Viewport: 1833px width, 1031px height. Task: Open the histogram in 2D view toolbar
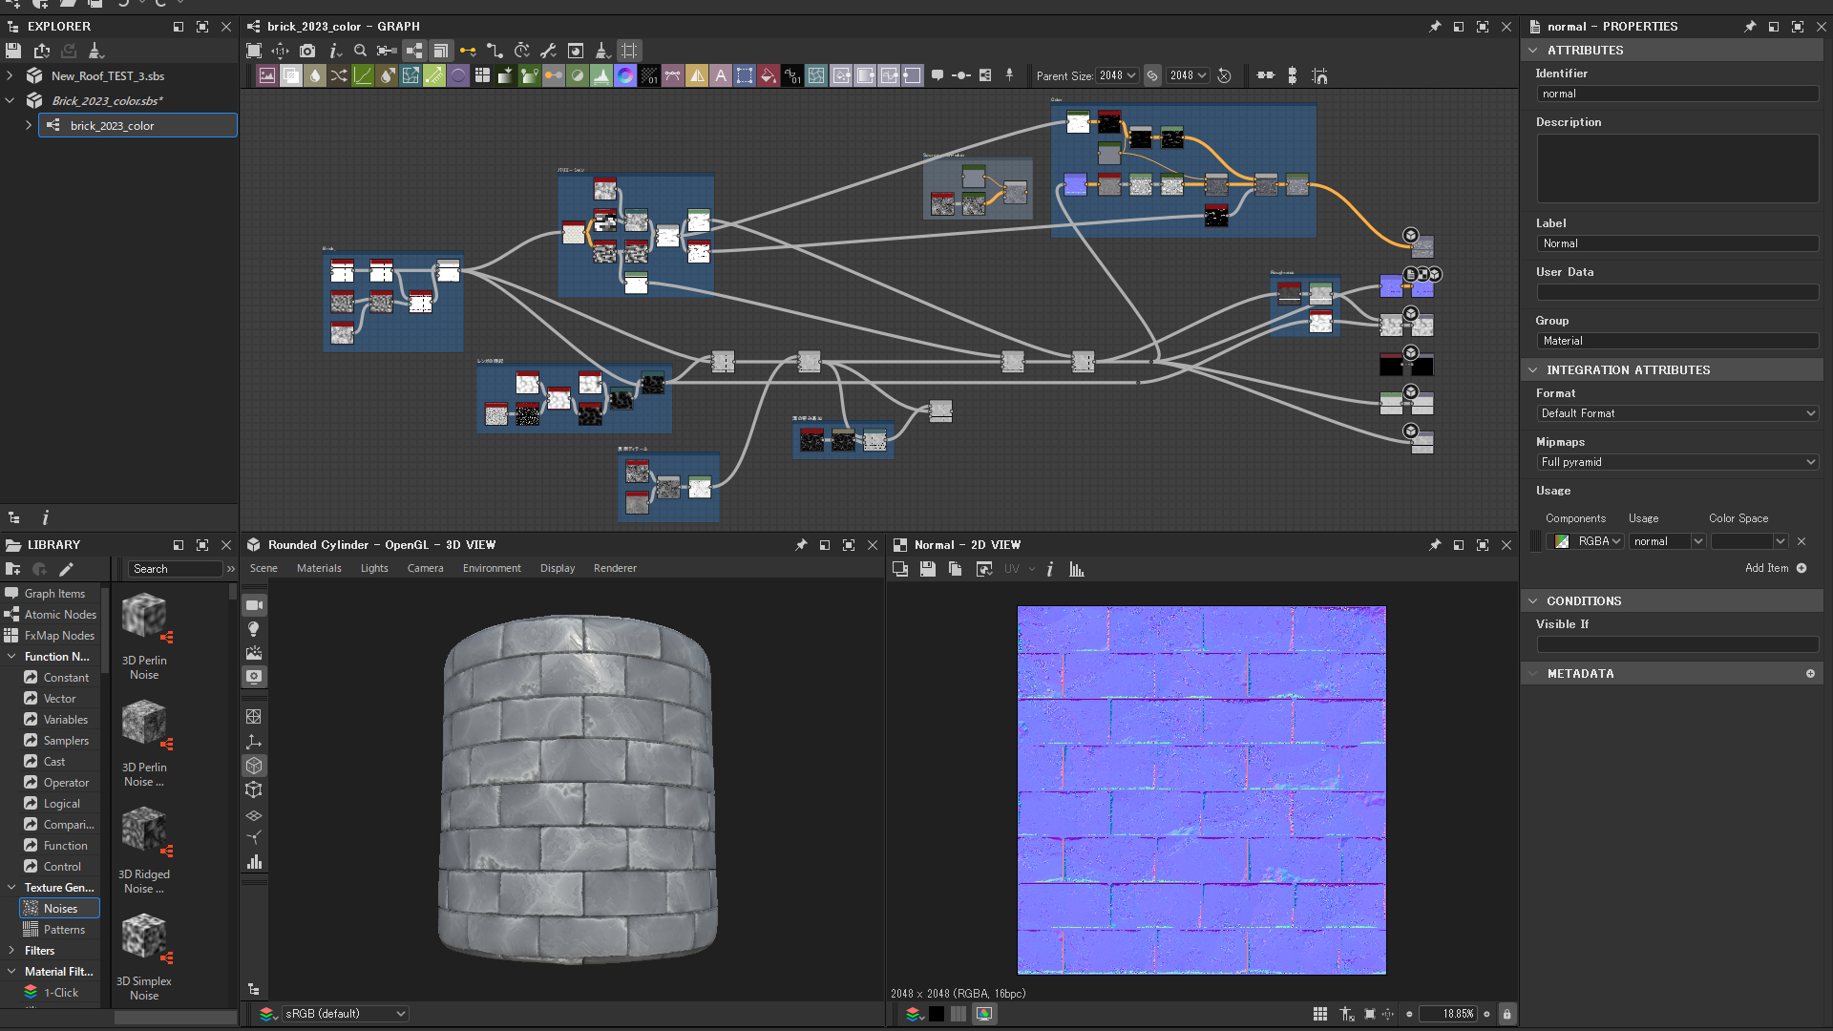tap(1077, 569)
